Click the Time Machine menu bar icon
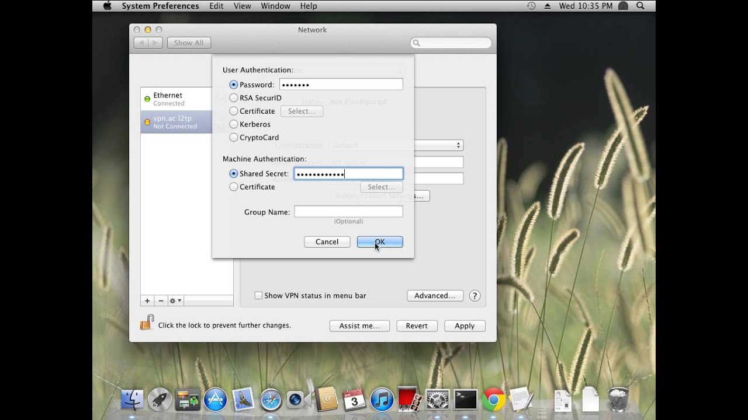The width and height of the screenshot is (748, 420). pos(531,6)
